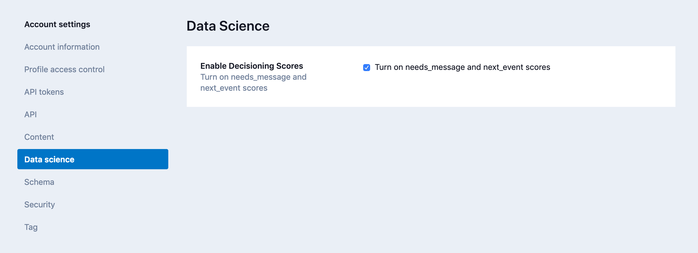Navigate to Schema settings
The height and width of the screenshot is (253, 698).
coord(39,182)
